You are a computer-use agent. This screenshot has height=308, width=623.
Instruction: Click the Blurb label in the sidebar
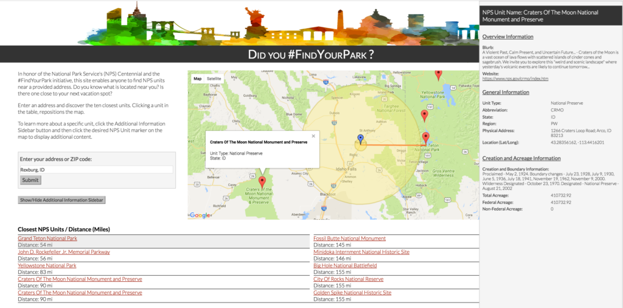[x=488, y=47]
